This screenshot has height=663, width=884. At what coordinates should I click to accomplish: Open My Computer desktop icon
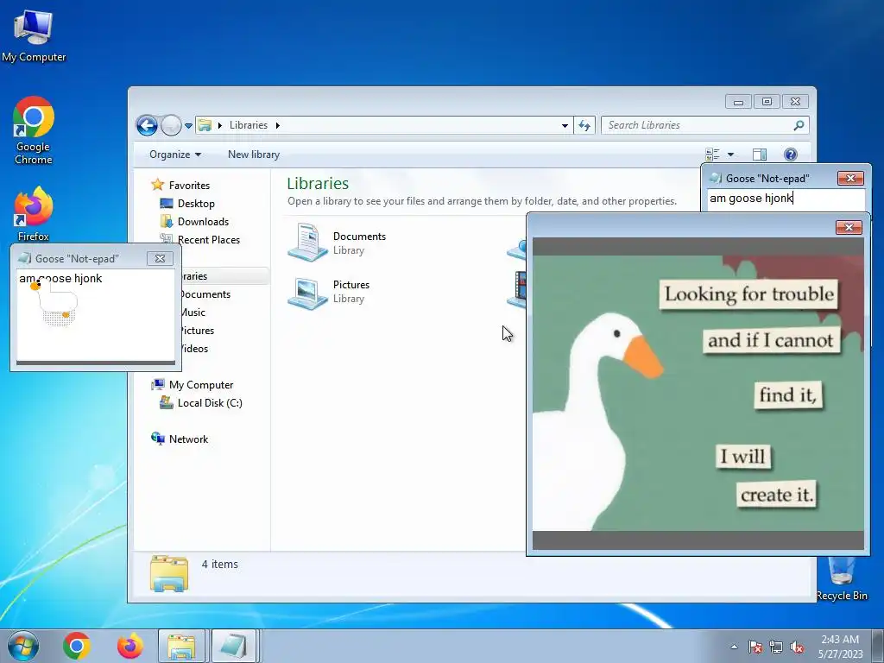34,36
